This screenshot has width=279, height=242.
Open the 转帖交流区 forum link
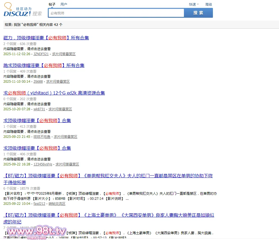57,204
